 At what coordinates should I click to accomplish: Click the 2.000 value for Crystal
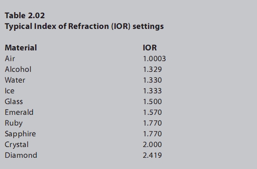[x=152, y=145]
